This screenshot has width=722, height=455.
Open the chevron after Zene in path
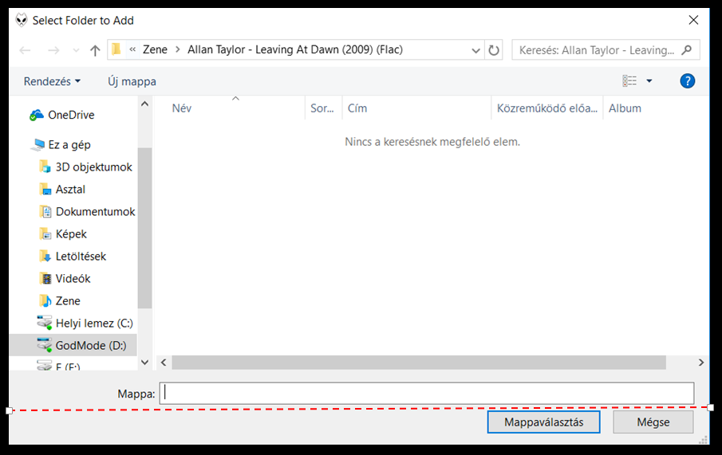pos(177,49)
